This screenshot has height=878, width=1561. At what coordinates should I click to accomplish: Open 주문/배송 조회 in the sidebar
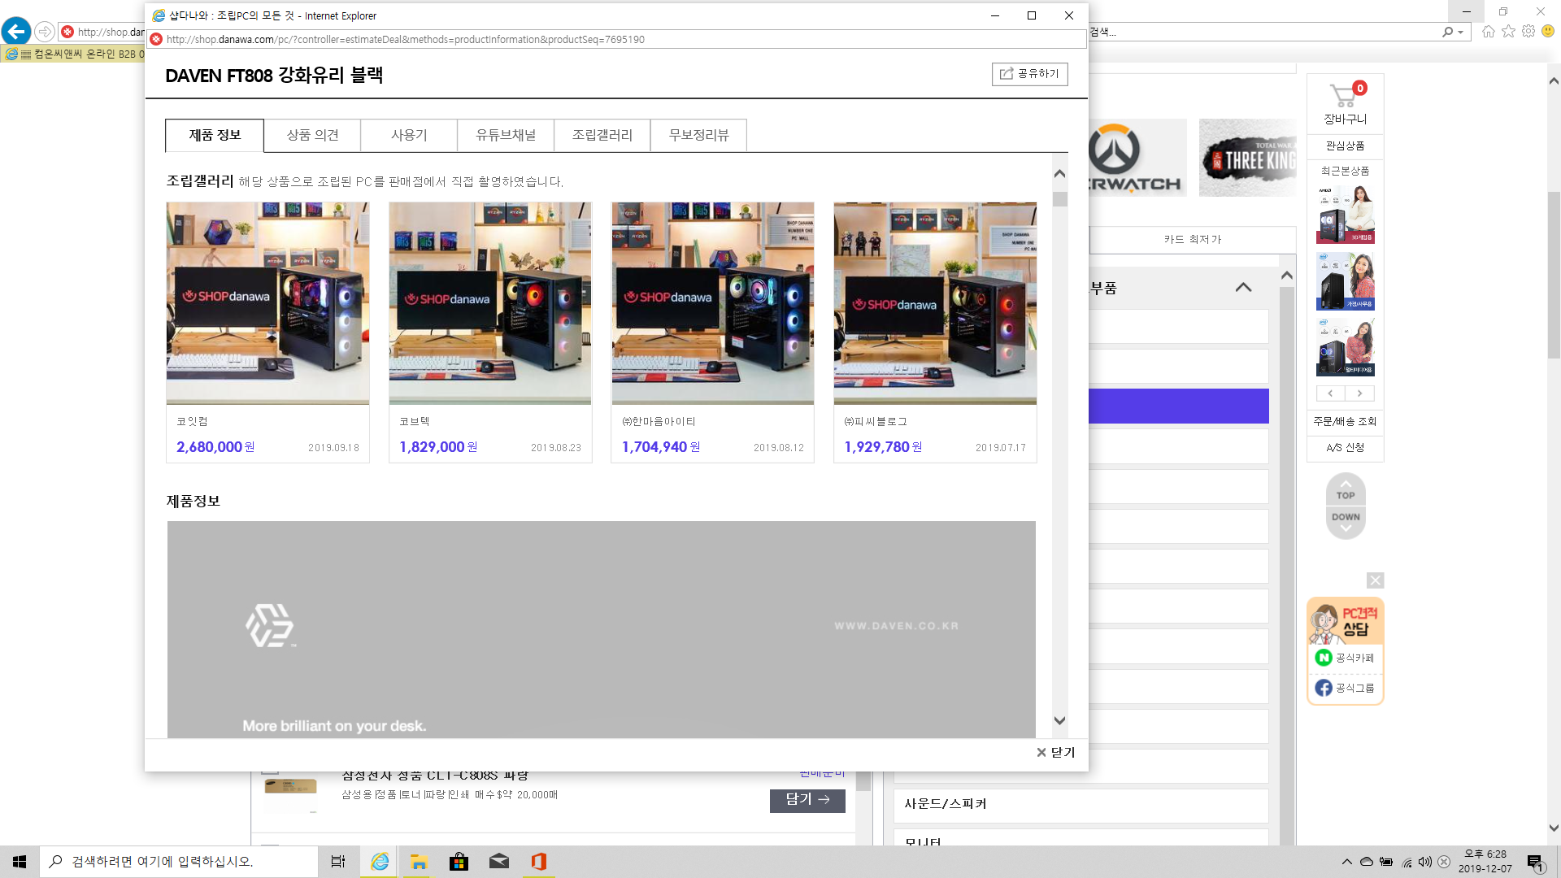(1346, 421)
